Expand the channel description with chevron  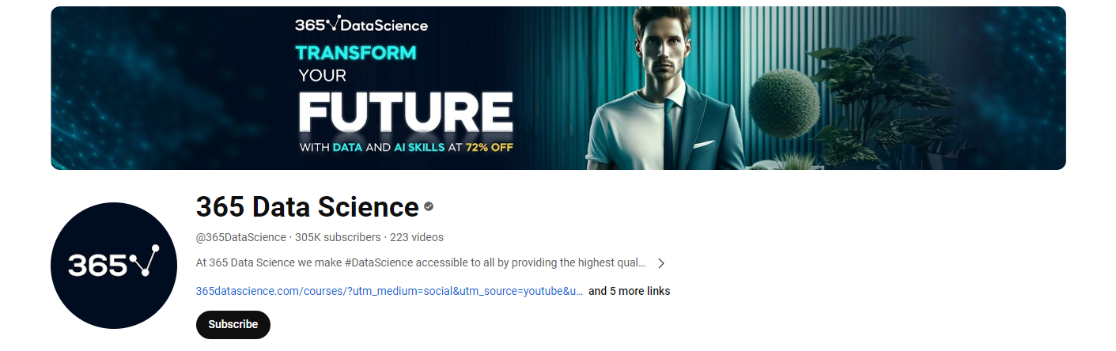pos(661,263)
